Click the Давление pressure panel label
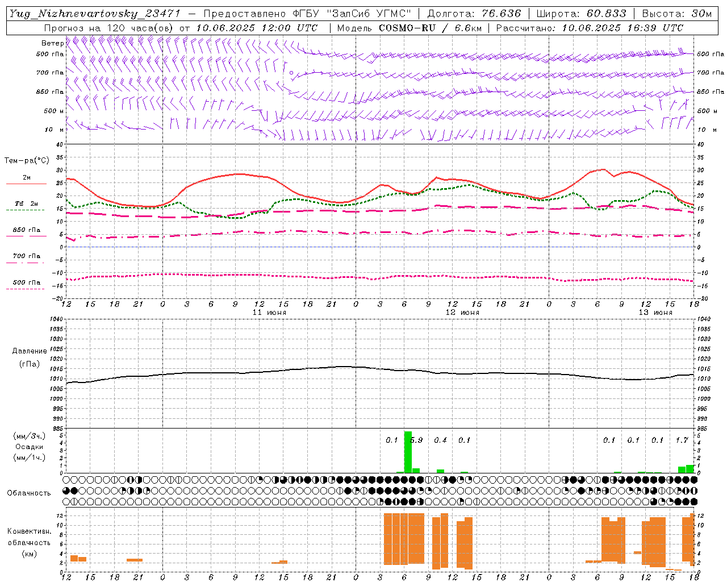This screenshot has height=582, width=727. coord(30,351)
